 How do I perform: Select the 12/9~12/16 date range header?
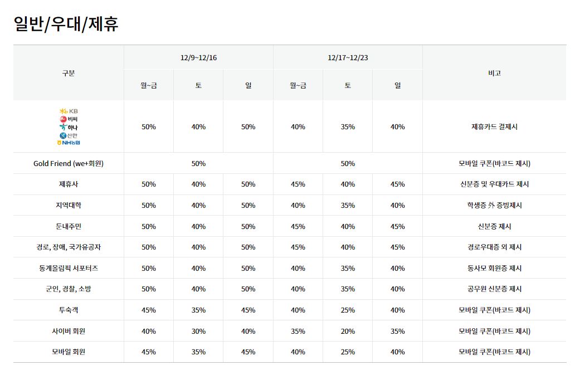pyautogui.click(x=198, y=57)
